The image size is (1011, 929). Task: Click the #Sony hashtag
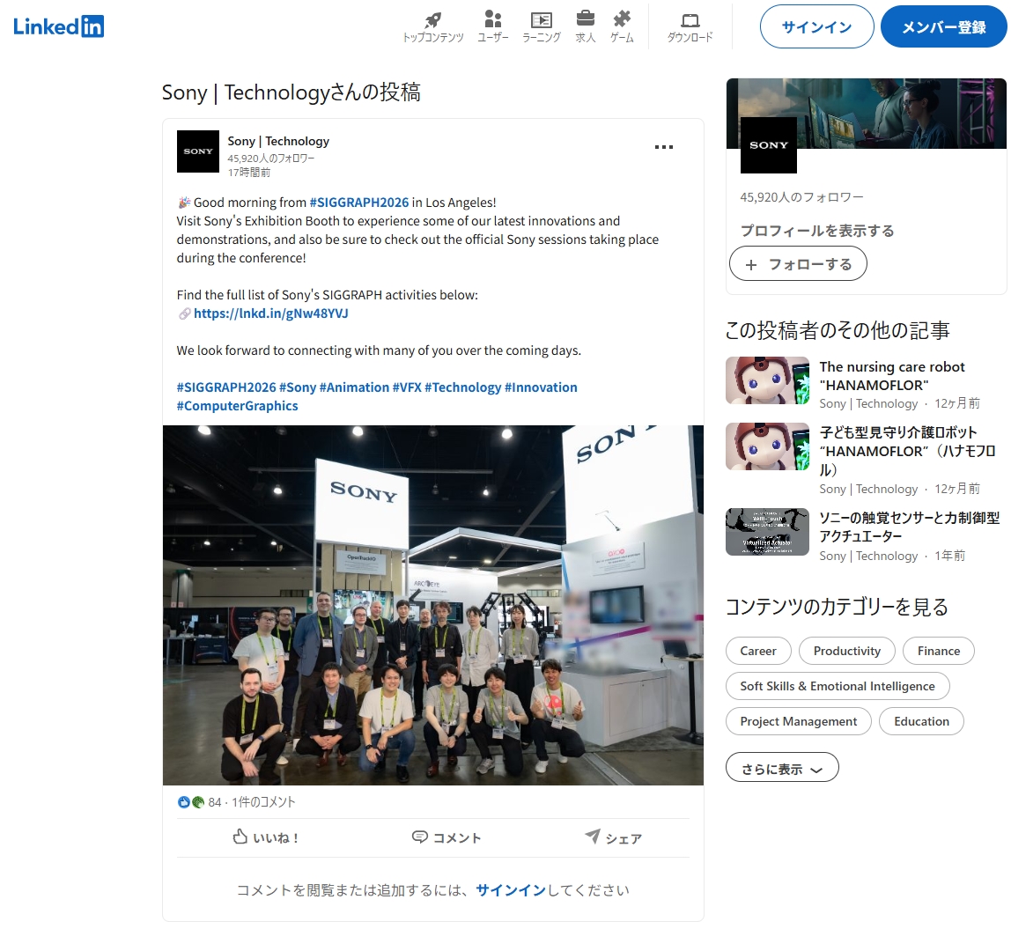[298, 387]
